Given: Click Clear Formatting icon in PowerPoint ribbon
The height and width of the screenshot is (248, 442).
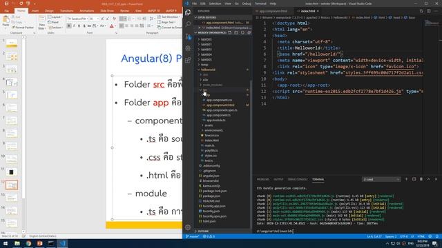Looking at the screenshot, I should click(114, 19).
